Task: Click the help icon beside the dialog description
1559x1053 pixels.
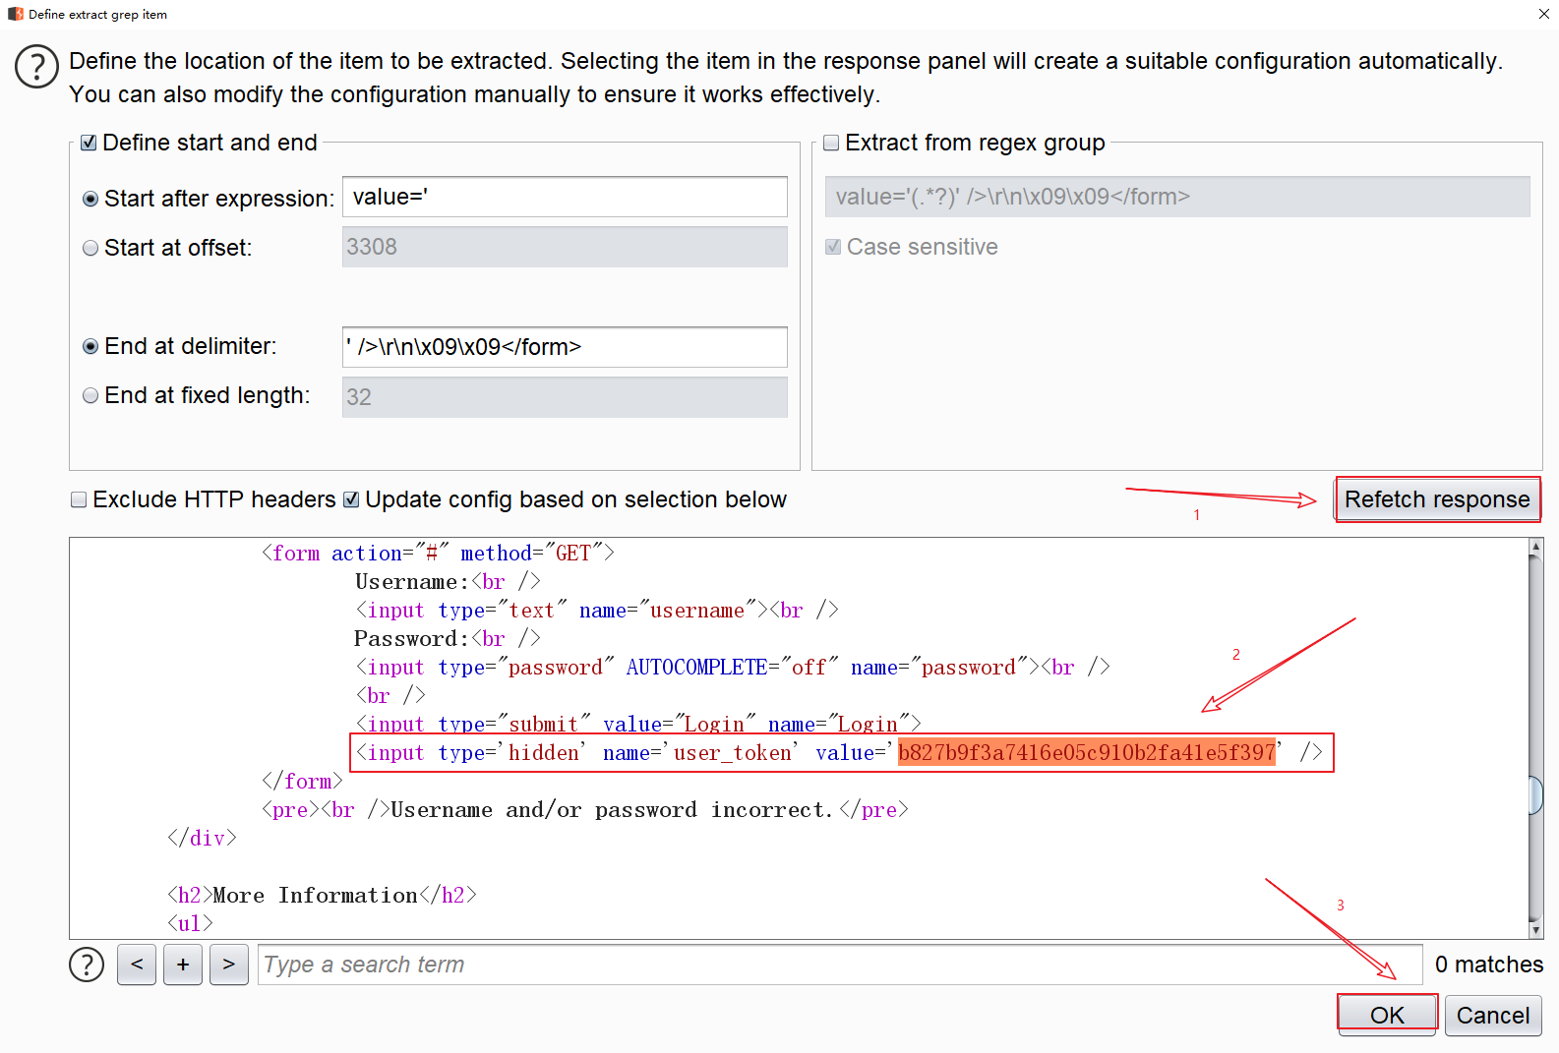Action: coord(36,67)
